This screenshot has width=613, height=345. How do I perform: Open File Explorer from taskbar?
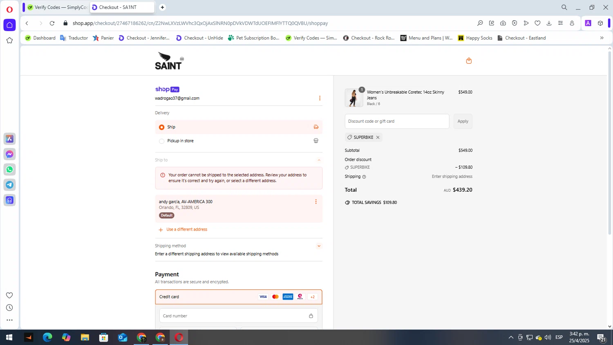click(85, 337)
